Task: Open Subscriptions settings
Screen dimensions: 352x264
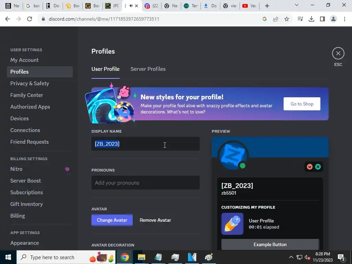Action: point(40,192)
